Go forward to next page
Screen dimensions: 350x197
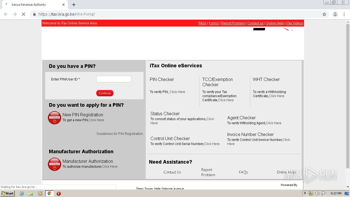click(x=15, y=14)
